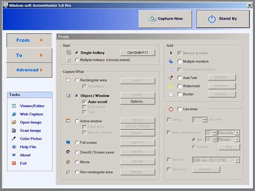The image size is (255, 191).
Task: Launch the Web Capture task
Action: (31, 114)
